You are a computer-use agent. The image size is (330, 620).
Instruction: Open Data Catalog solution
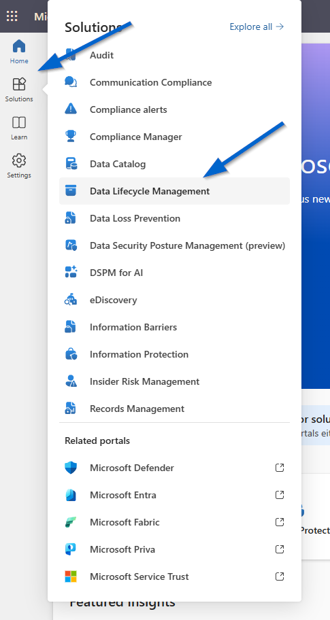[x=174, y=164]
